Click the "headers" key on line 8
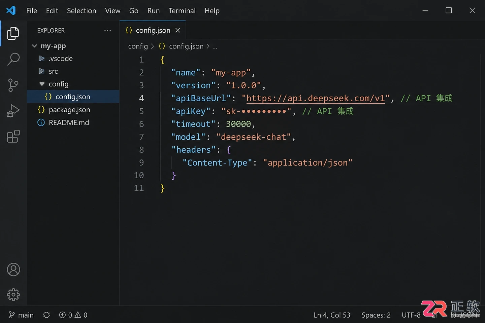Screen dimensions: 485x323 [193, 150]
